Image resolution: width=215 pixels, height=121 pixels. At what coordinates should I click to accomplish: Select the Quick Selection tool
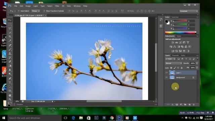pyautogui.click(x=10, y=33)
